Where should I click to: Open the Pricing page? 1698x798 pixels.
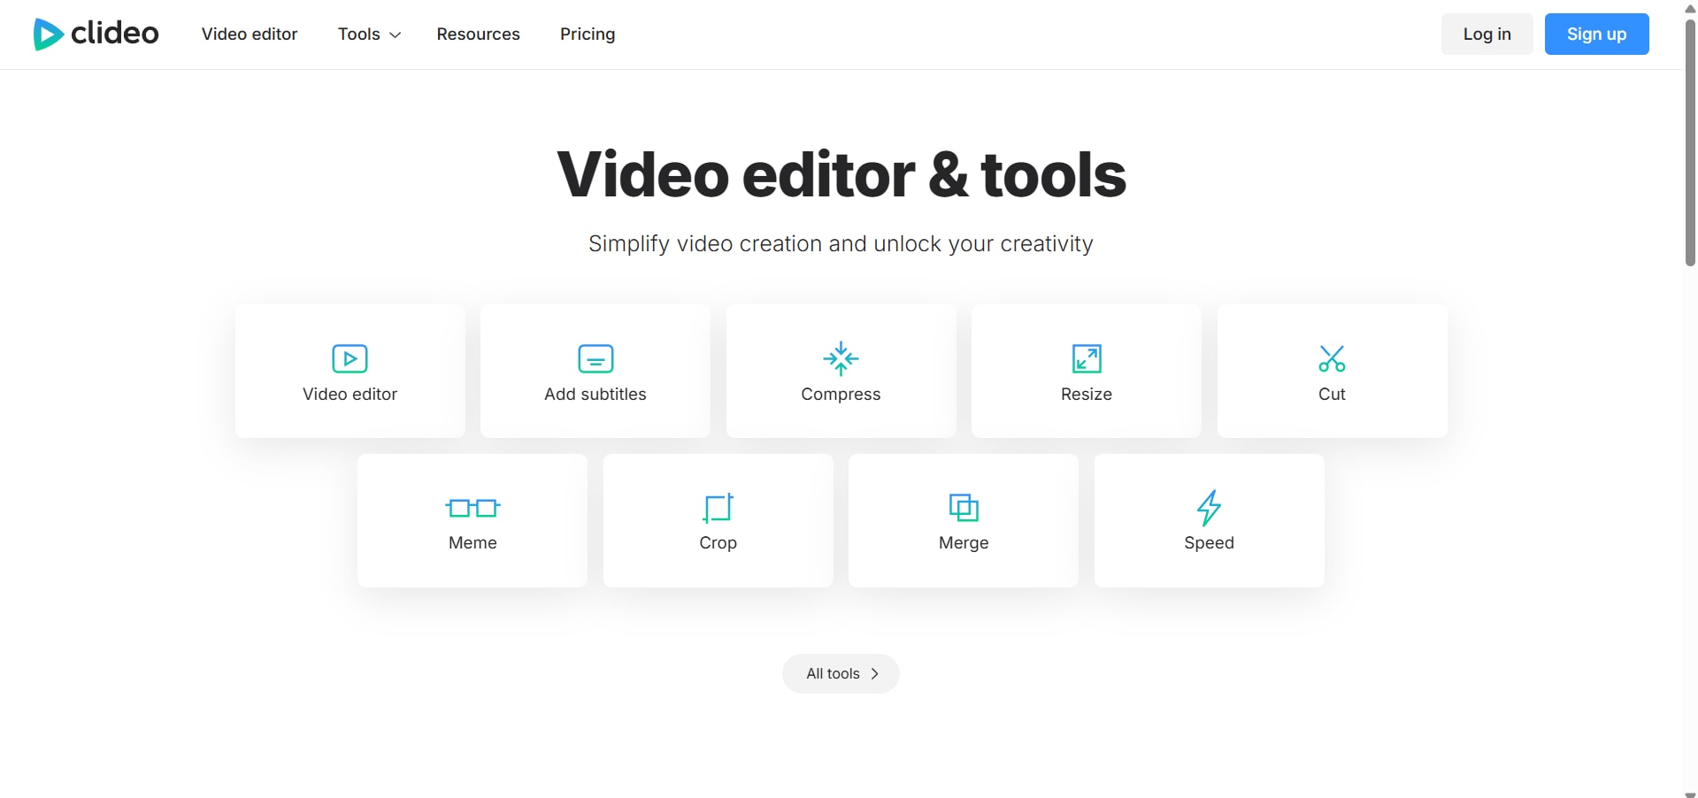tap(588, 34)
